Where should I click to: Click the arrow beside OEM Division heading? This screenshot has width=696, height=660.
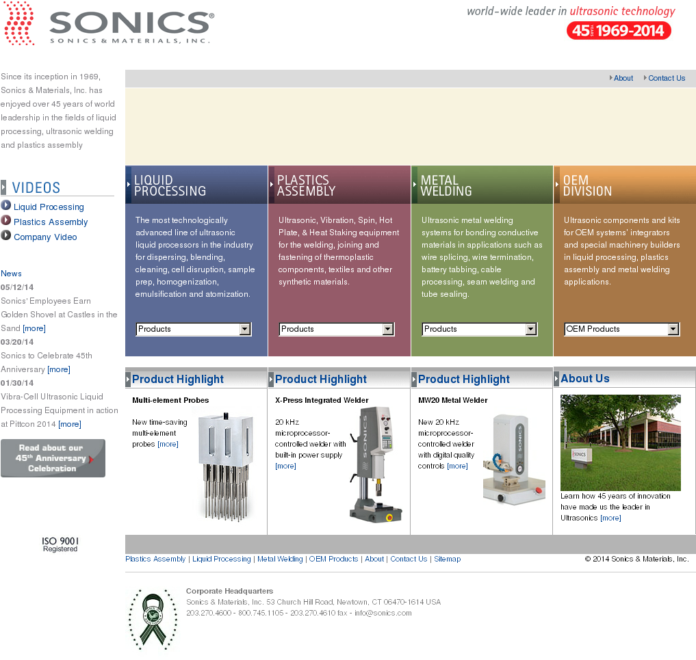click(556, 184)
